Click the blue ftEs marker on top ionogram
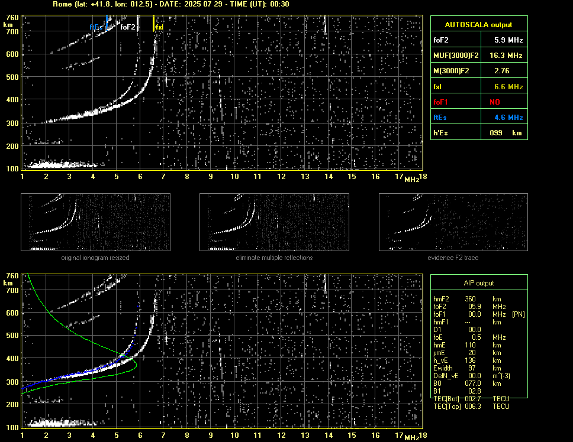573x442 pixels. click(107, 22)
